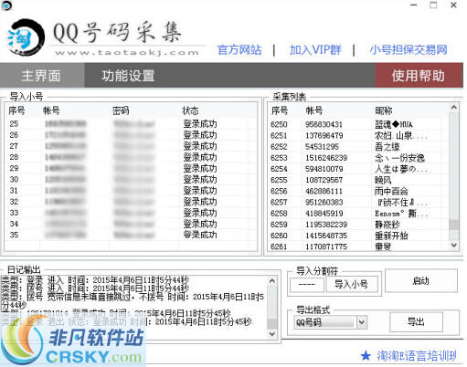Viewport: 467px width, 367px height.
Task: Switch to the 功能设置 tab
Action: [x=128, y=76]
